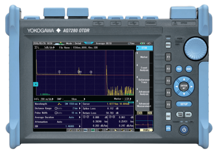
Task: Expand the Average Duration Auto arrow
Action: coord(80,117)
